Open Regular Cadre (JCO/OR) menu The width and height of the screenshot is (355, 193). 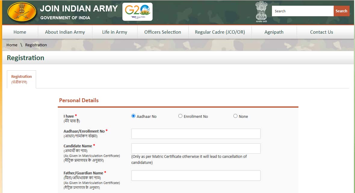[x=220, y=32]
